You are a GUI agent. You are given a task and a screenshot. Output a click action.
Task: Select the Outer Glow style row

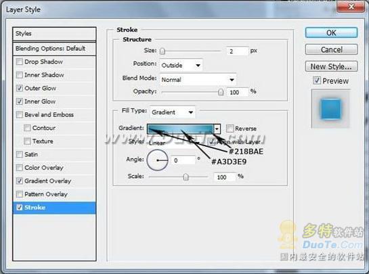54,88
